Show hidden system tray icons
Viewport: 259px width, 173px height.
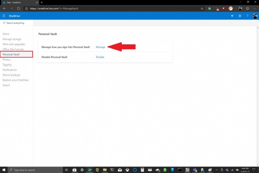(217, 170)
